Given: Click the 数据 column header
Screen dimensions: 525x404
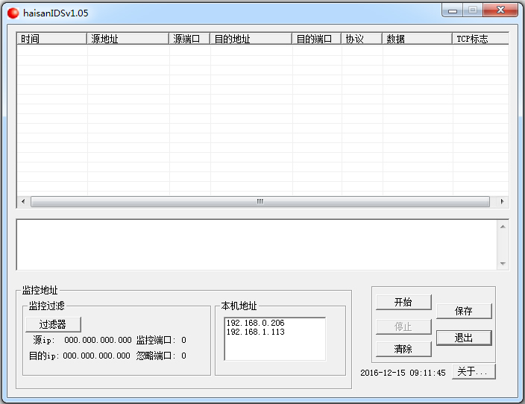Looking at the screenshot, I should click(417, 39).
